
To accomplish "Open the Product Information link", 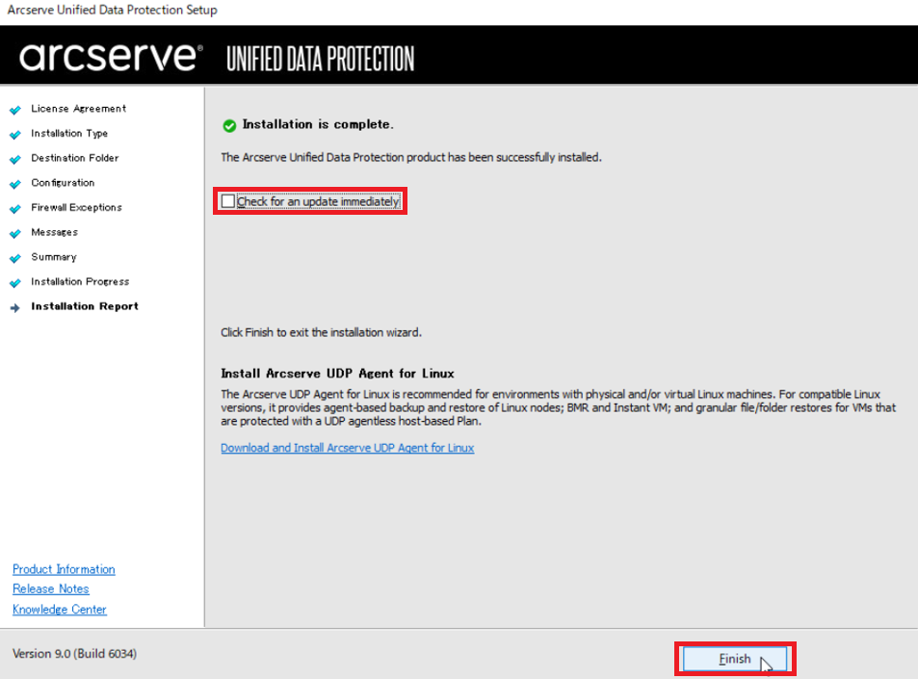I will tap(64, 569).
